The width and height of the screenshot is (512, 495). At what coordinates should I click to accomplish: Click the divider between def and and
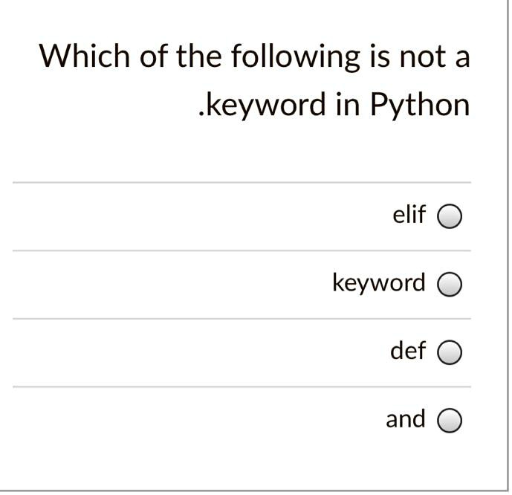point(242,387)
